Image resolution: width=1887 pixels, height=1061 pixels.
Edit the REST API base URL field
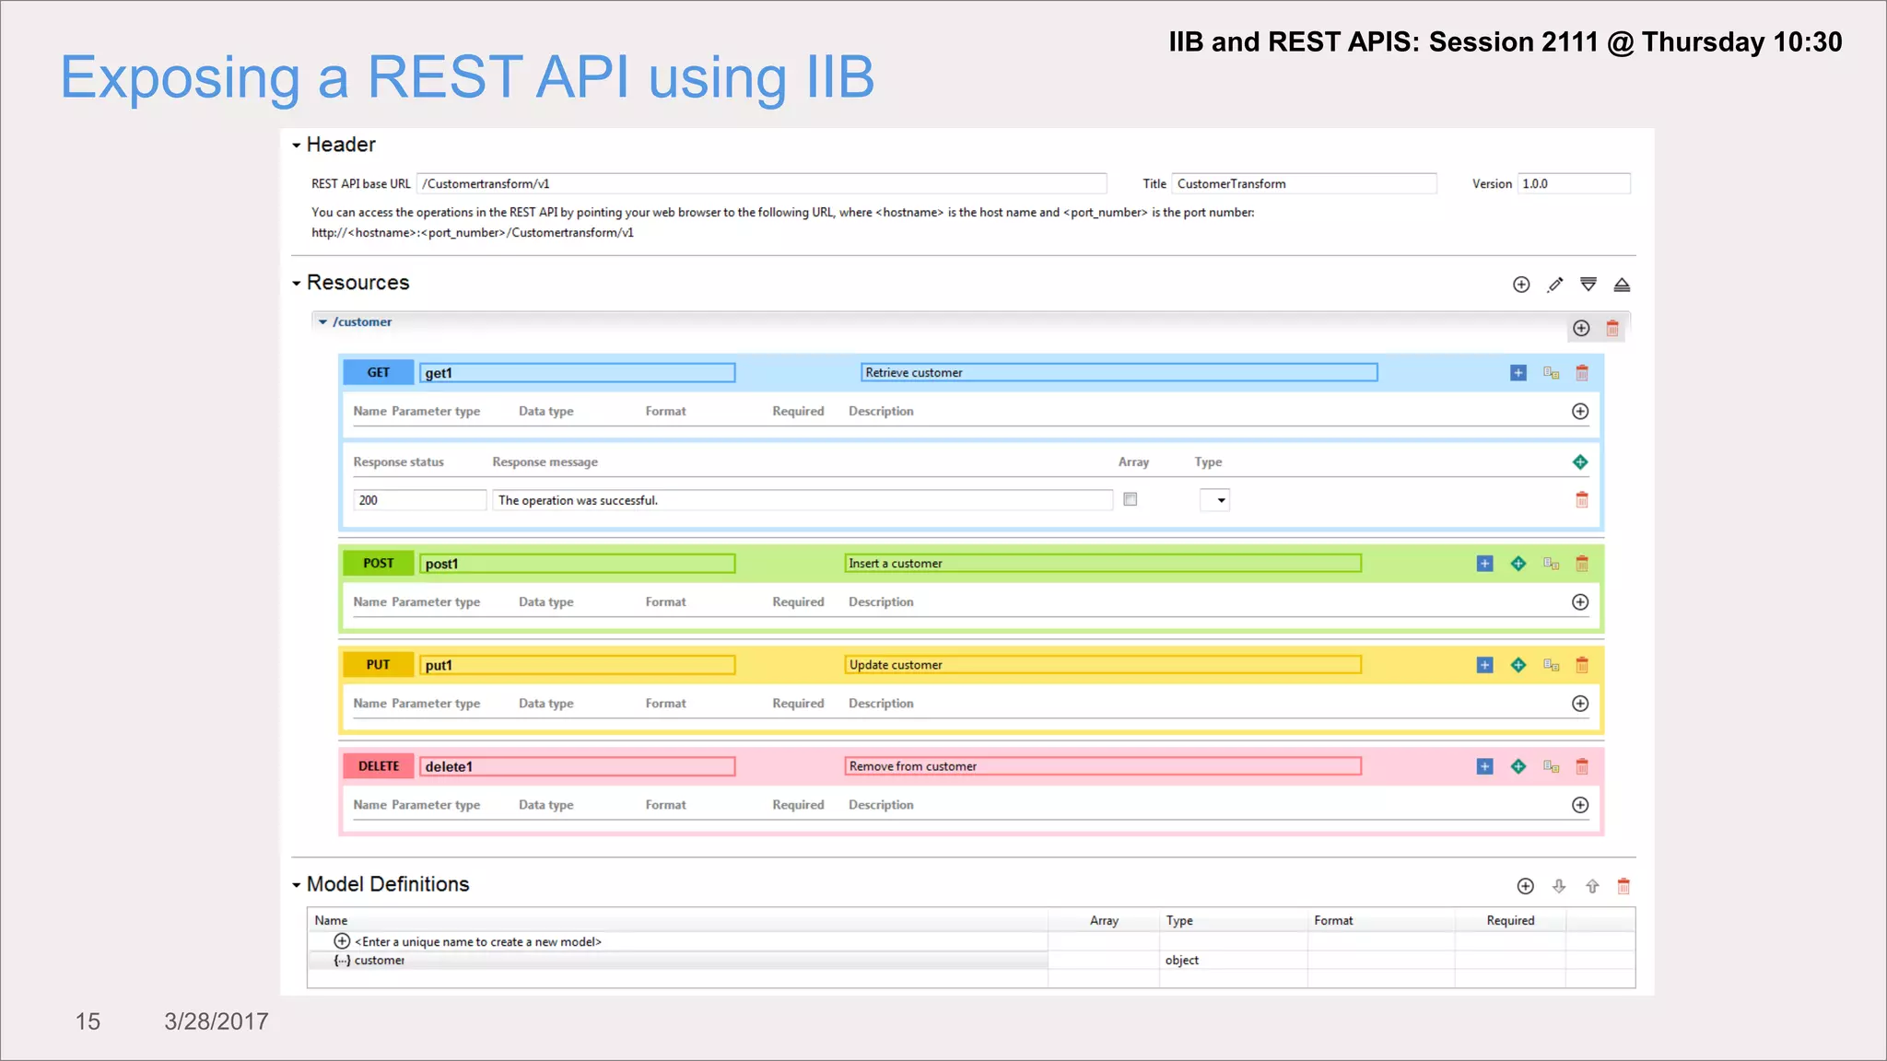pyautogui.click(x=762, y=184)
